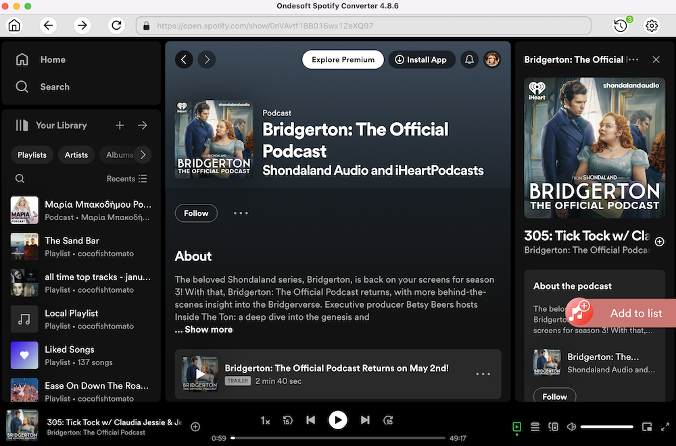Open Liked Songs playlist

coord(81,355)
